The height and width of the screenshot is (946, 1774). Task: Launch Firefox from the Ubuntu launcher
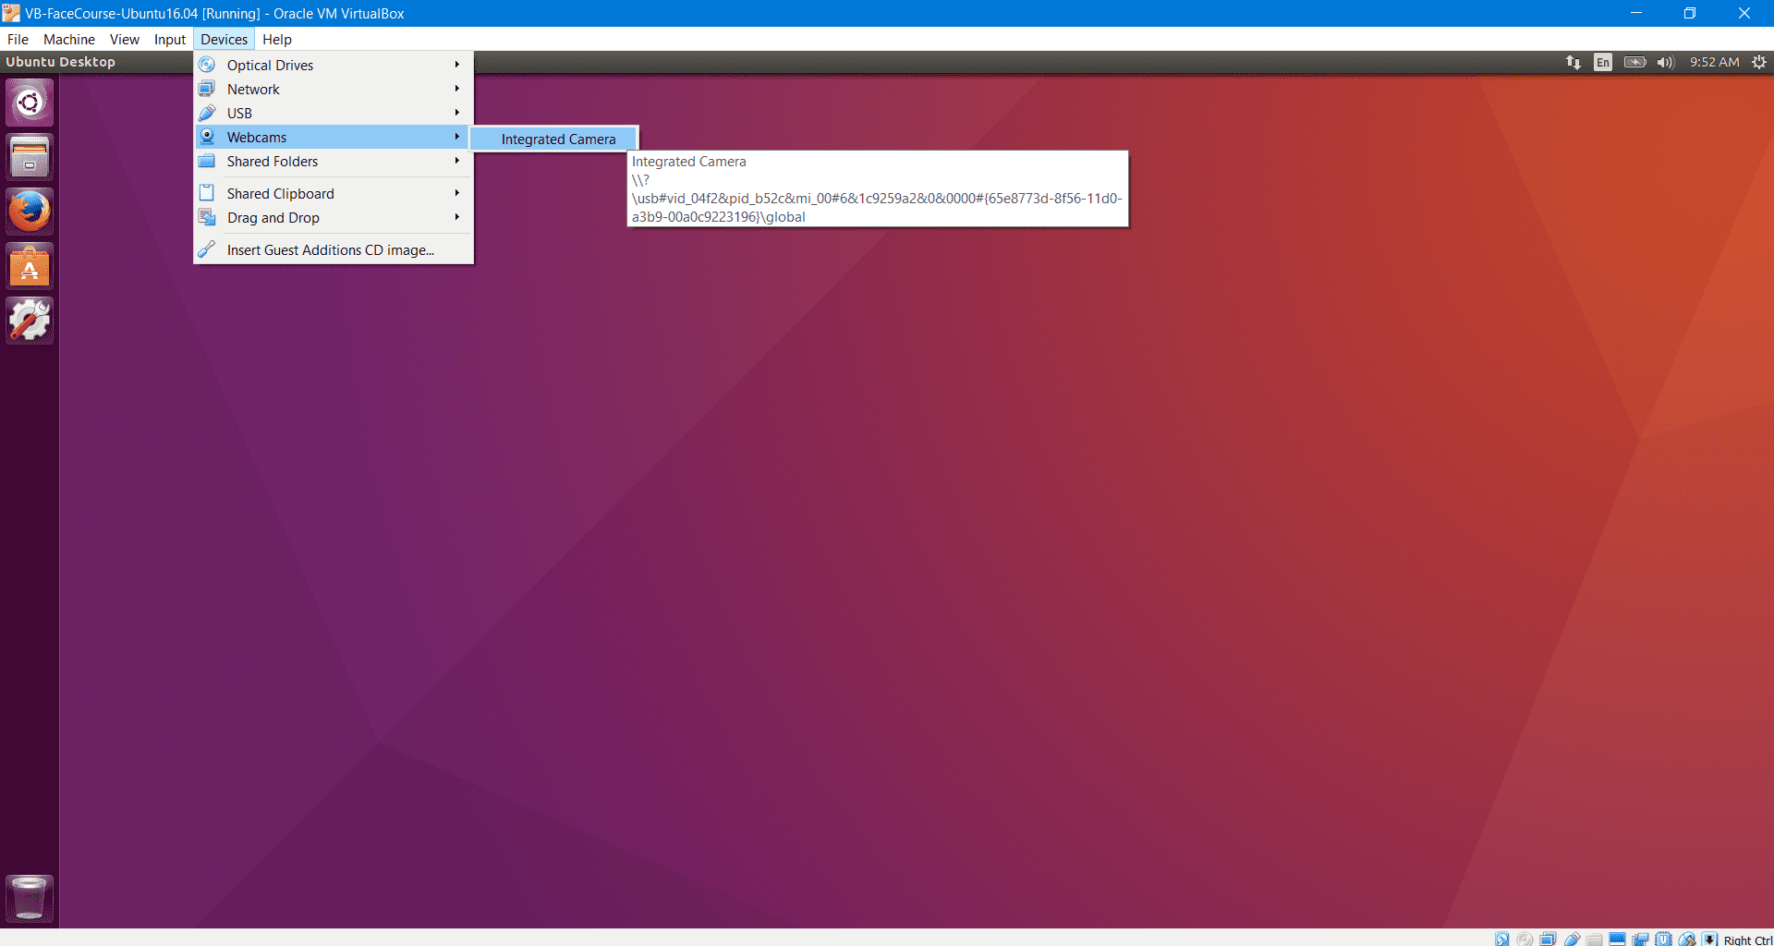coord(30,211)
